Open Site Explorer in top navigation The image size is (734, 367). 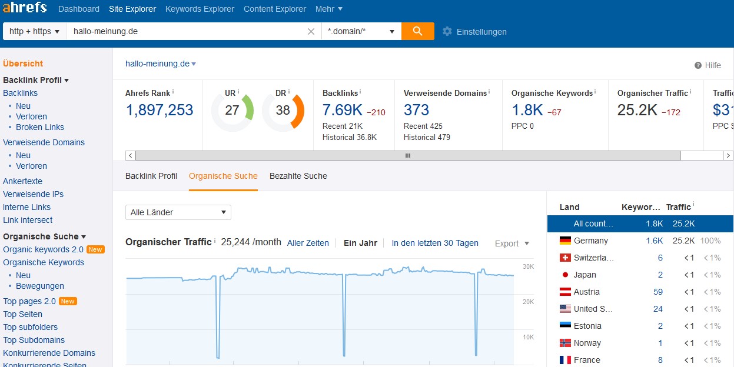pyautogui.click(x=132, y=9)
